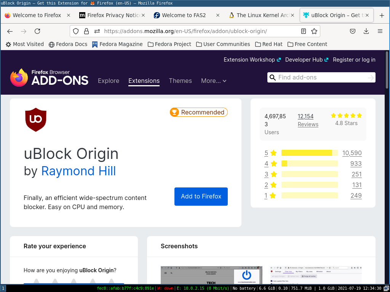Click the search magnifier icon
The width and height of the screenshot is (390, 292).
coord(273,78)
